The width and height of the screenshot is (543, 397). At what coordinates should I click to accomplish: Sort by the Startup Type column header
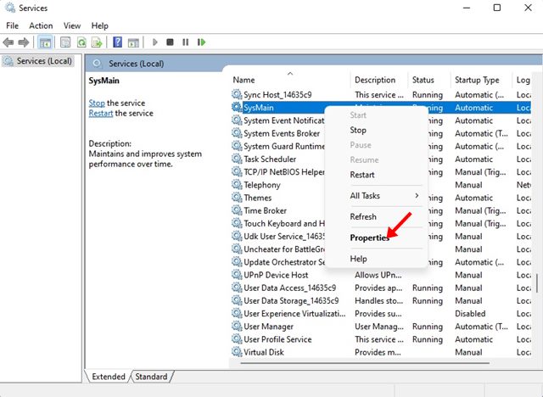coord(481,80)
